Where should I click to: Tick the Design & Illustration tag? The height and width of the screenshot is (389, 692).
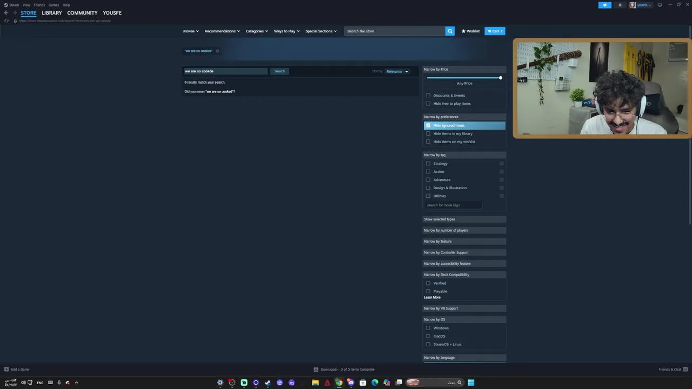tap(428, 188)
